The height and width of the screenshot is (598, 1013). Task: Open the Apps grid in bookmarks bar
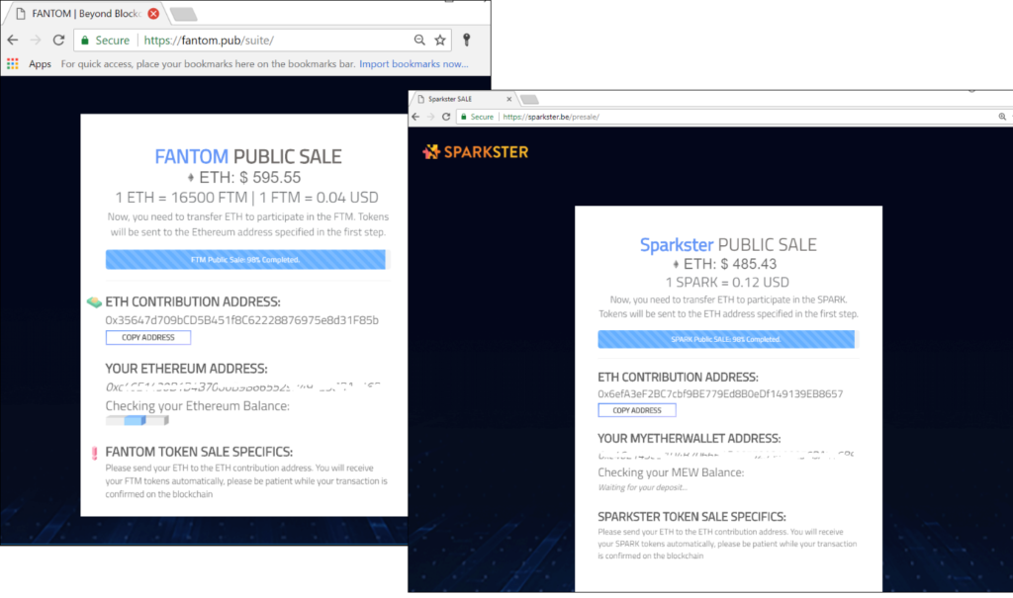(x=13, y=64)
